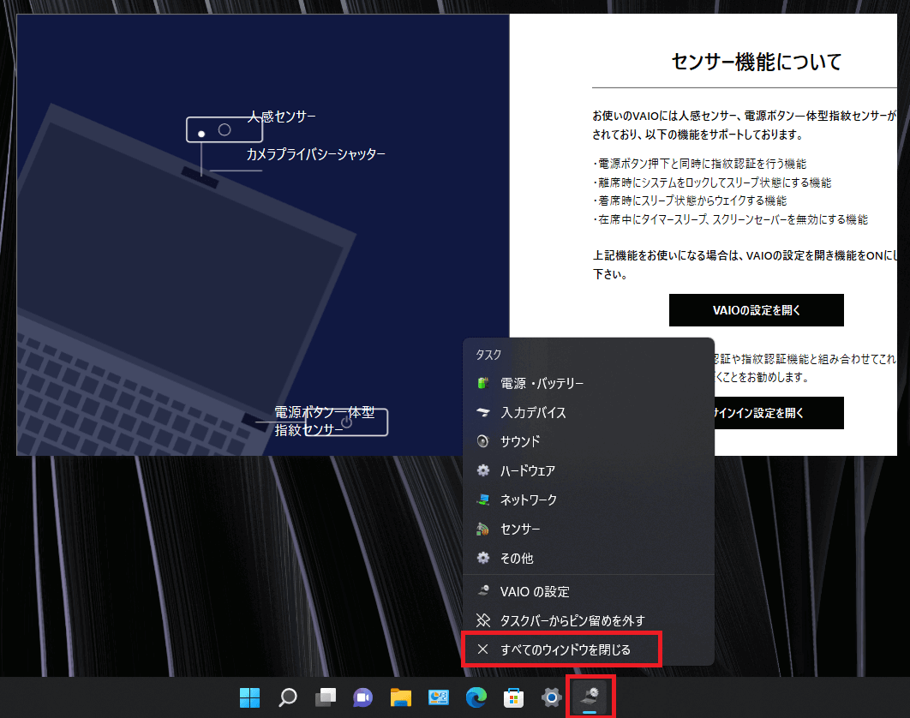Image resolution: width=910 pixels, height=718 pixels.
Task: Click the 電源ボタン一体型 指紋センサー label
Action: (x=325, y=421)
